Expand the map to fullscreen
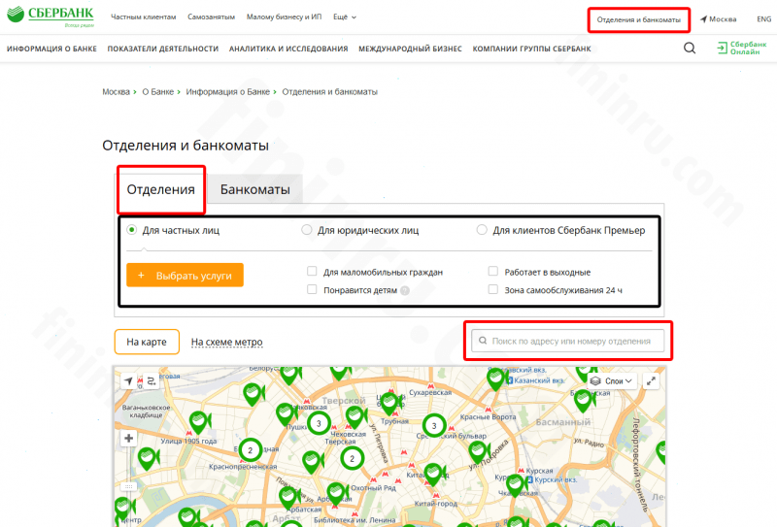 click(x=651, y=380)
